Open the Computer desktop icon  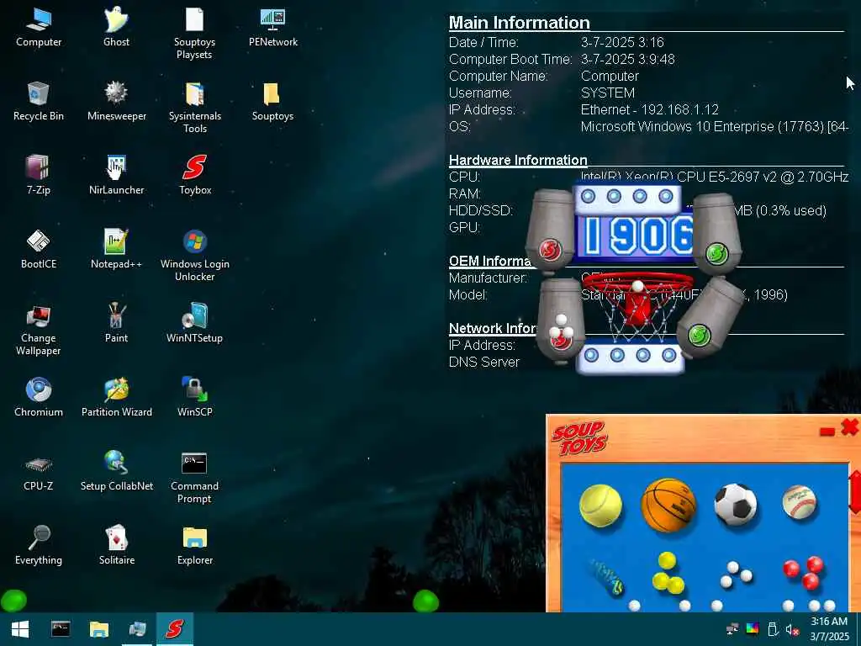point(39,28)
